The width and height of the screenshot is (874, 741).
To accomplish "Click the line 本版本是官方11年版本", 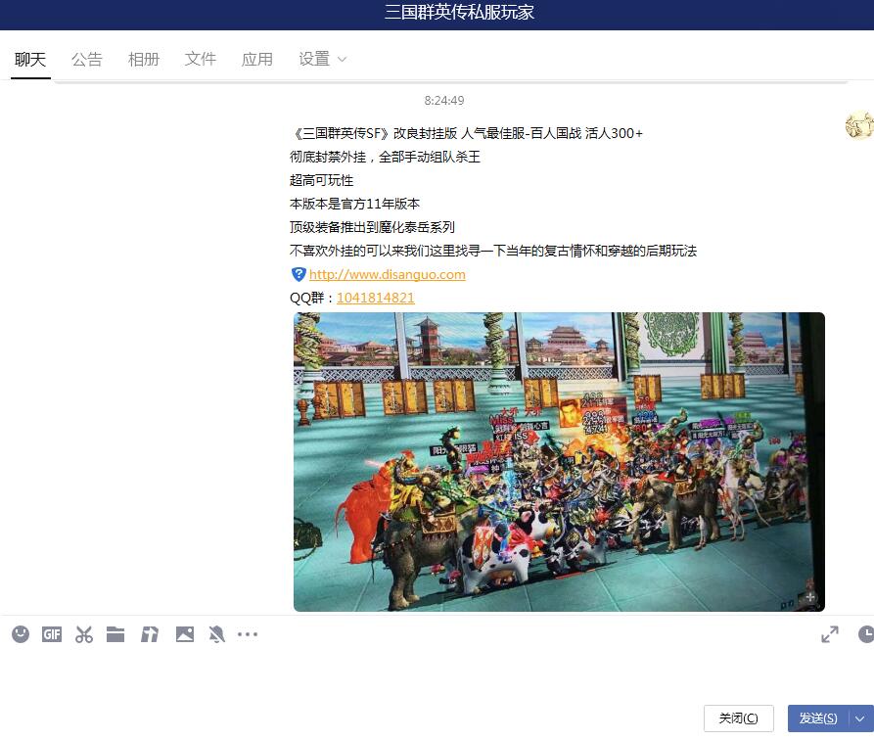I will coord(354,204).
